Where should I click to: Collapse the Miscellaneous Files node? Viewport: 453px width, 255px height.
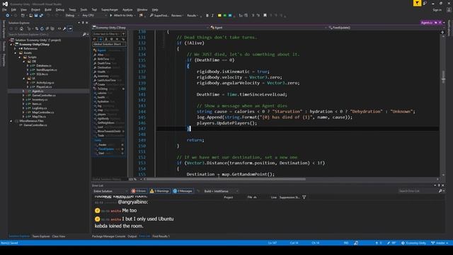(x=11, y=121)
